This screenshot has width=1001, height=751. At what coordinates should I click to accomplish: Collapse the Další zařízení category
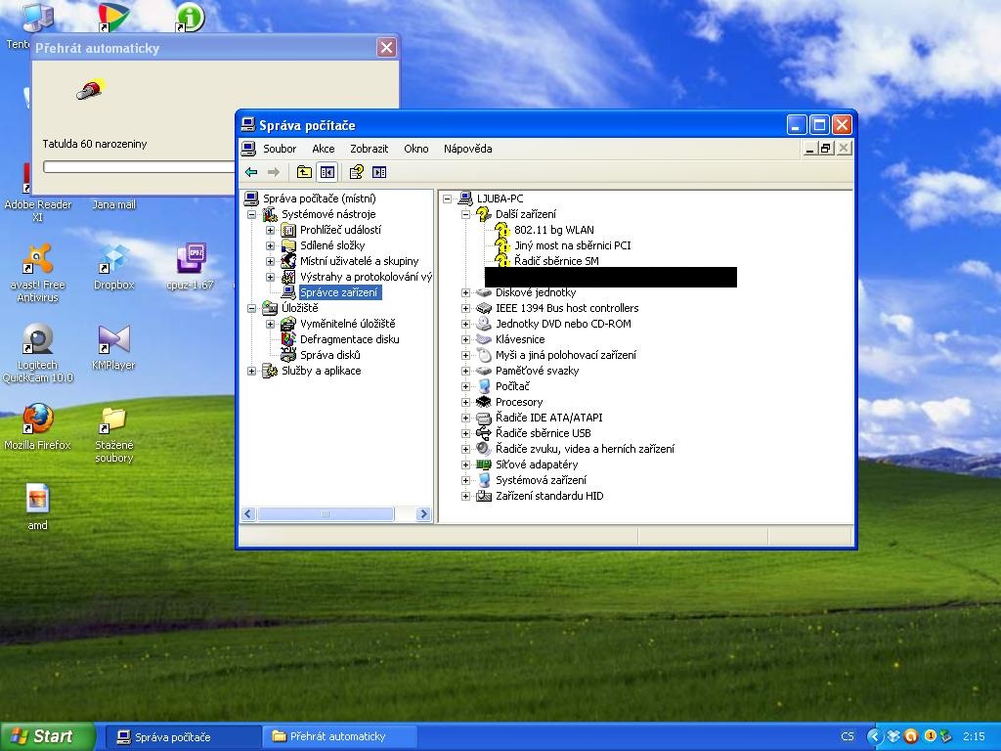[466, 214]
